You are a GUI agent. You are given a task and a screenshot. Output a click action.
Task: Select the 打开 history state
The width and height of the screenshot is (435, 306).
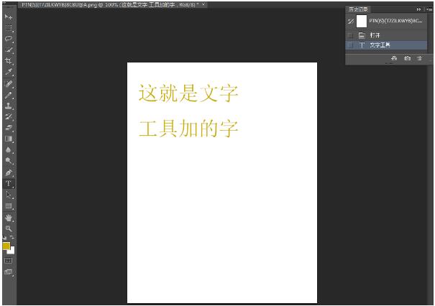point(386,35)
